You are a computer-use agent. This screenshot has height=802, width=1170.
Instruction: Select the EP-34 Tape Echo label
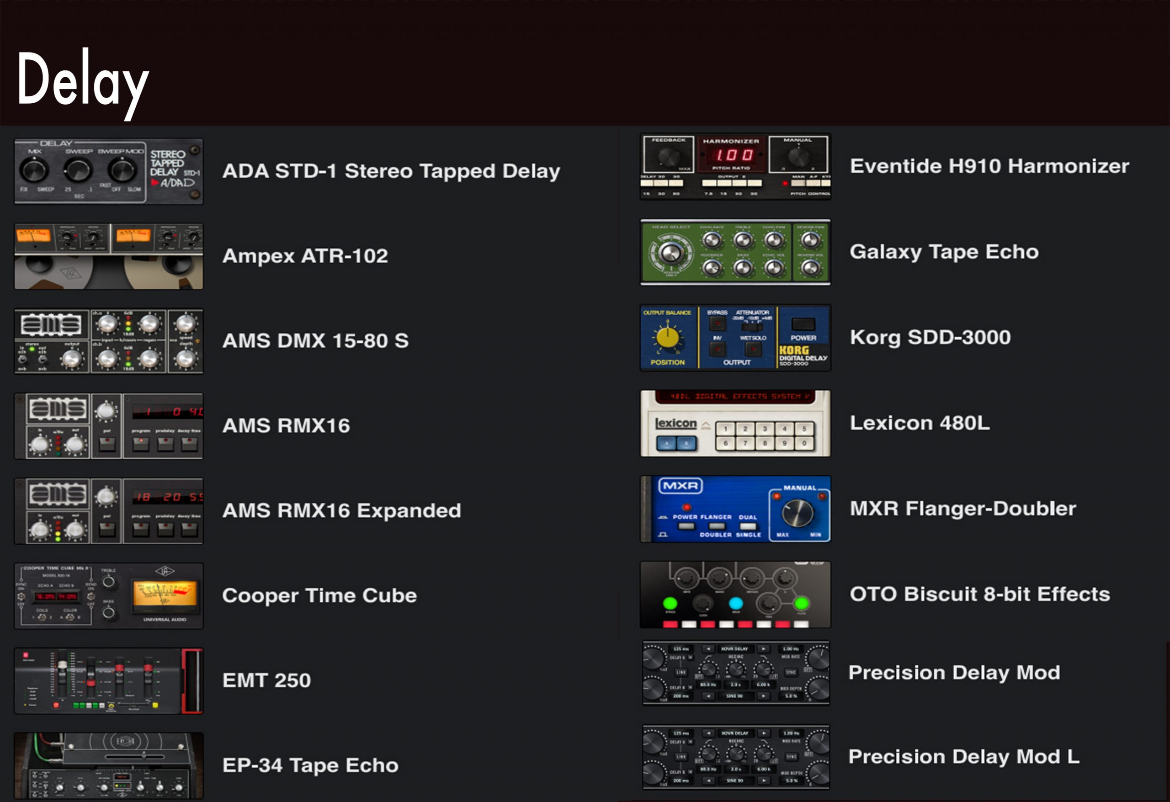click(x=310, y=765)
